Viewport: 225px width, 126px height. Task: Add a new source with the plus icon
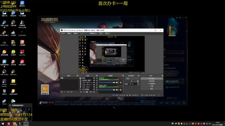[x=81, y=92]
